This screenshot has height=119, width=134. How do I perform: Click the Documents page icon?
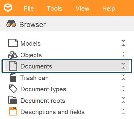click(x=13, y=66)
